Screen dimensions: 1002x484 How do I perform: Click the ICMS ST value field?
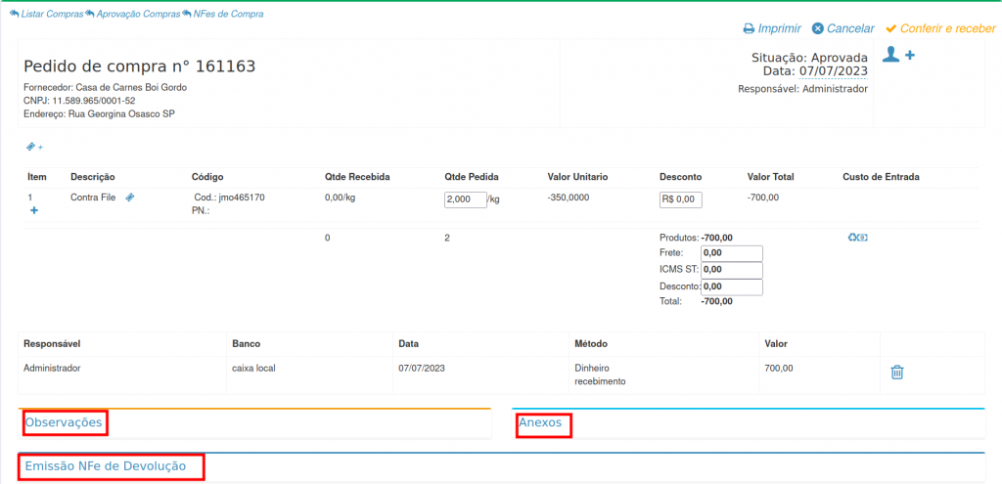tap(731, 270)
